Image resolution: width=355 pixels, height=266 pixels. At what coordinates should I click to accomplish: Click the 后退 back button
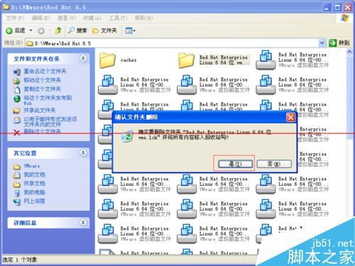coord(16,31)
